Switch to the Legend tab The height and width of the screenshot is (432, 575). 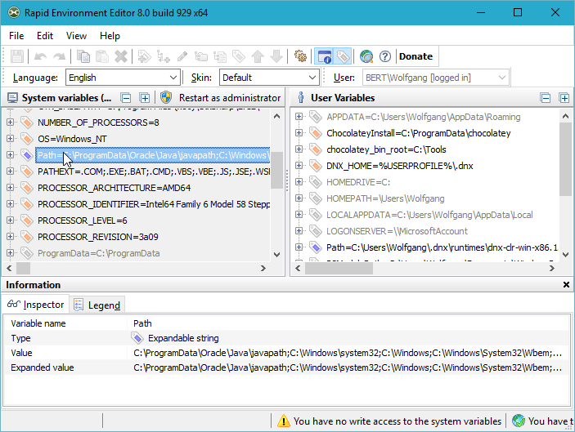(x=97, y=305)
